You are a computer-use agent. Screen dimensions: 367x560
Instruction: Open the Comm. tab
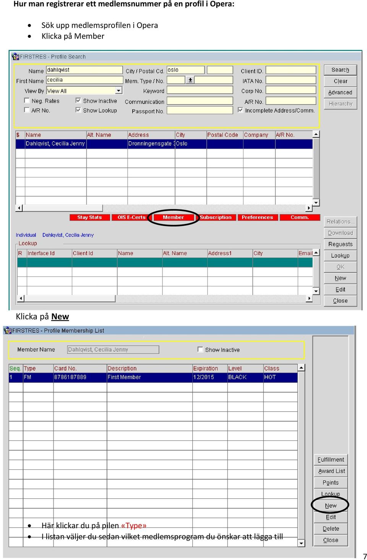coord(300,217)
